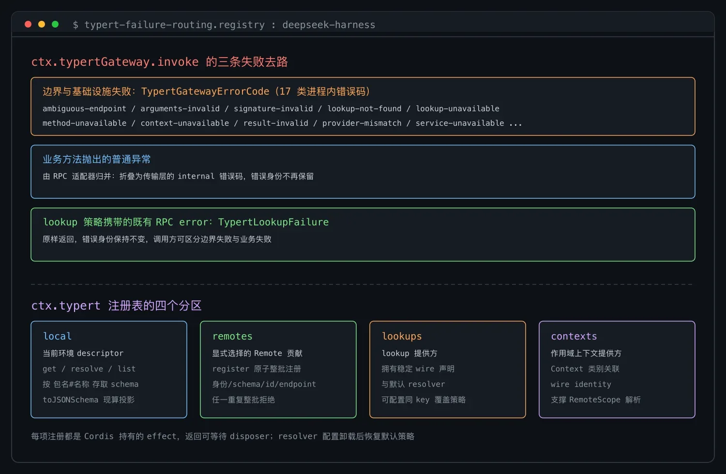Viewport: 726px width, 474px height.
Task: Click the 'contexts' card title
Action: [574, 336]
